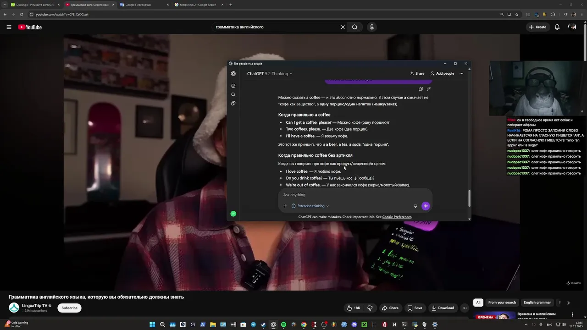The width and height of the screenshot is (587, 330).
Task: Click the Create button on YouTube
Action: coord(537,27)
